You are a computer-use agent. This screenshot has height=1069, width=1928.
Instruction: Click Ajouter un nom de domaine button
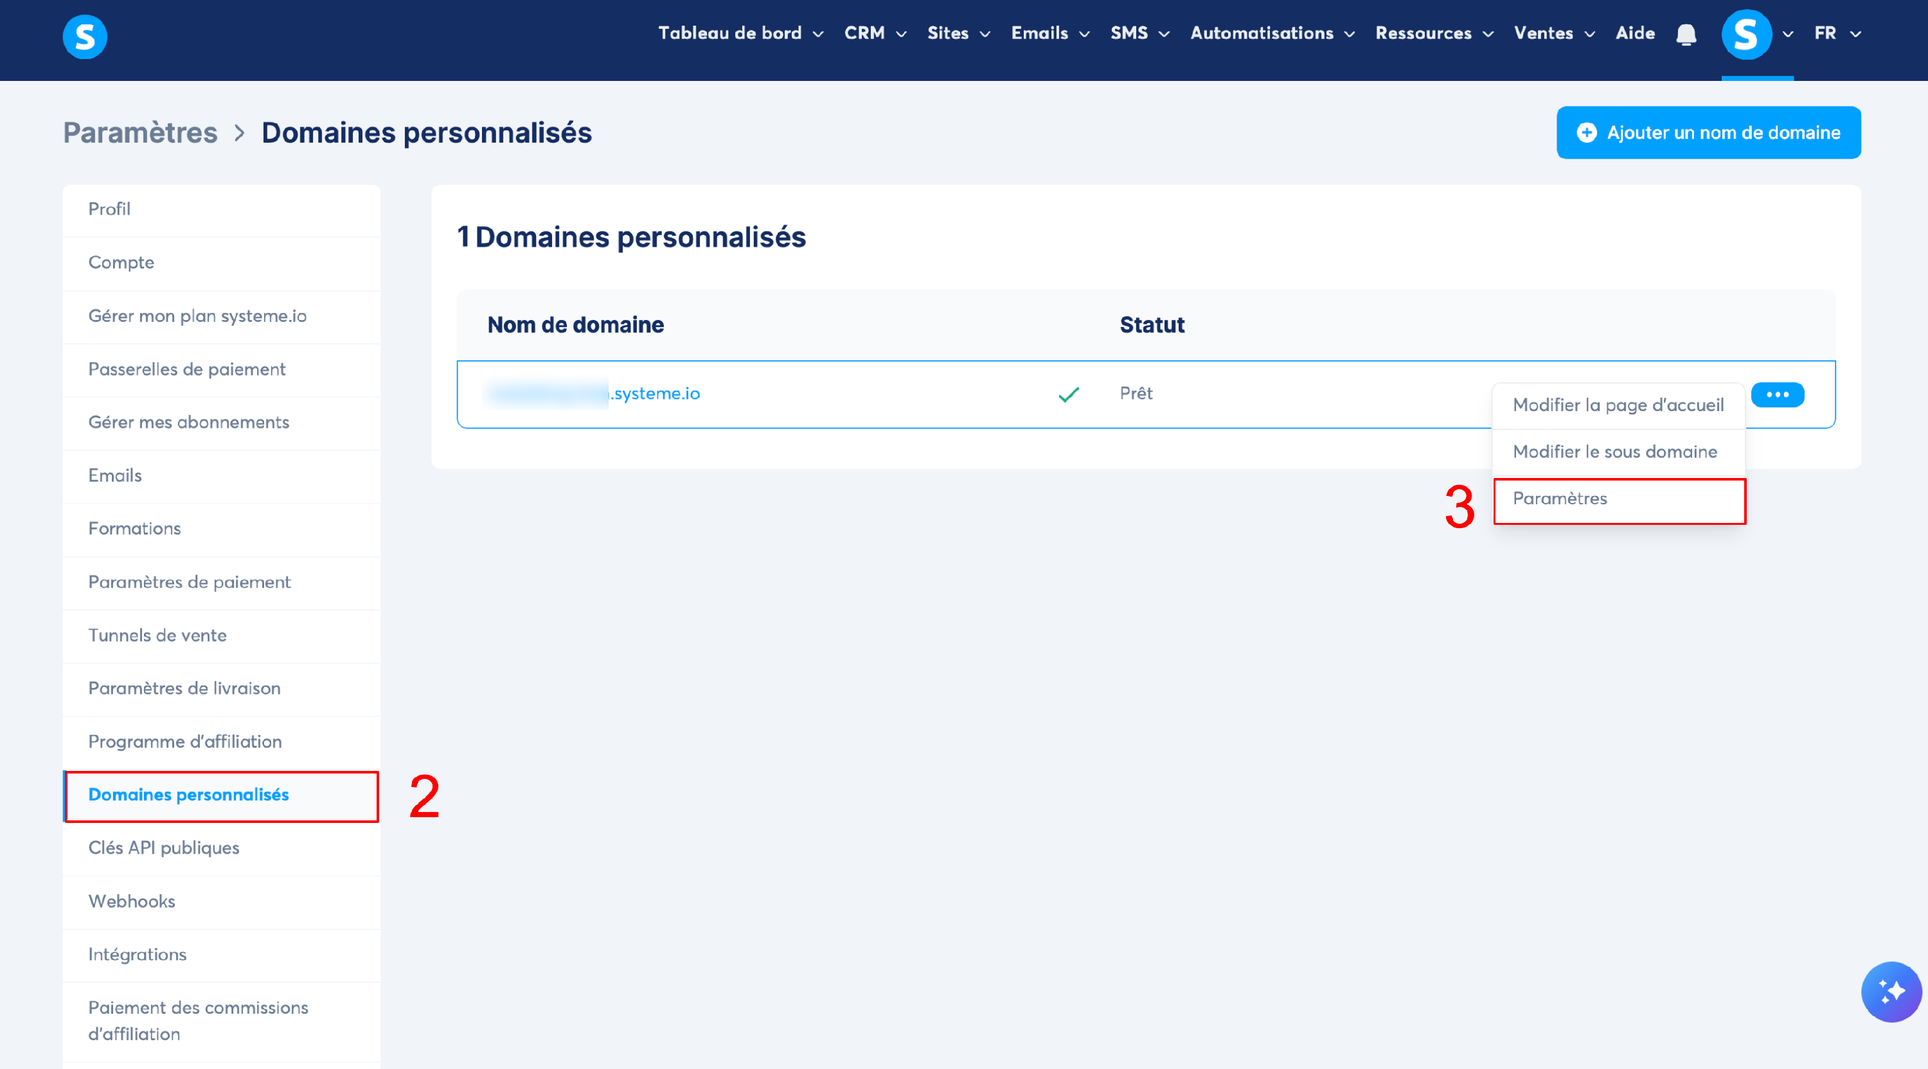click(1708, 132)
